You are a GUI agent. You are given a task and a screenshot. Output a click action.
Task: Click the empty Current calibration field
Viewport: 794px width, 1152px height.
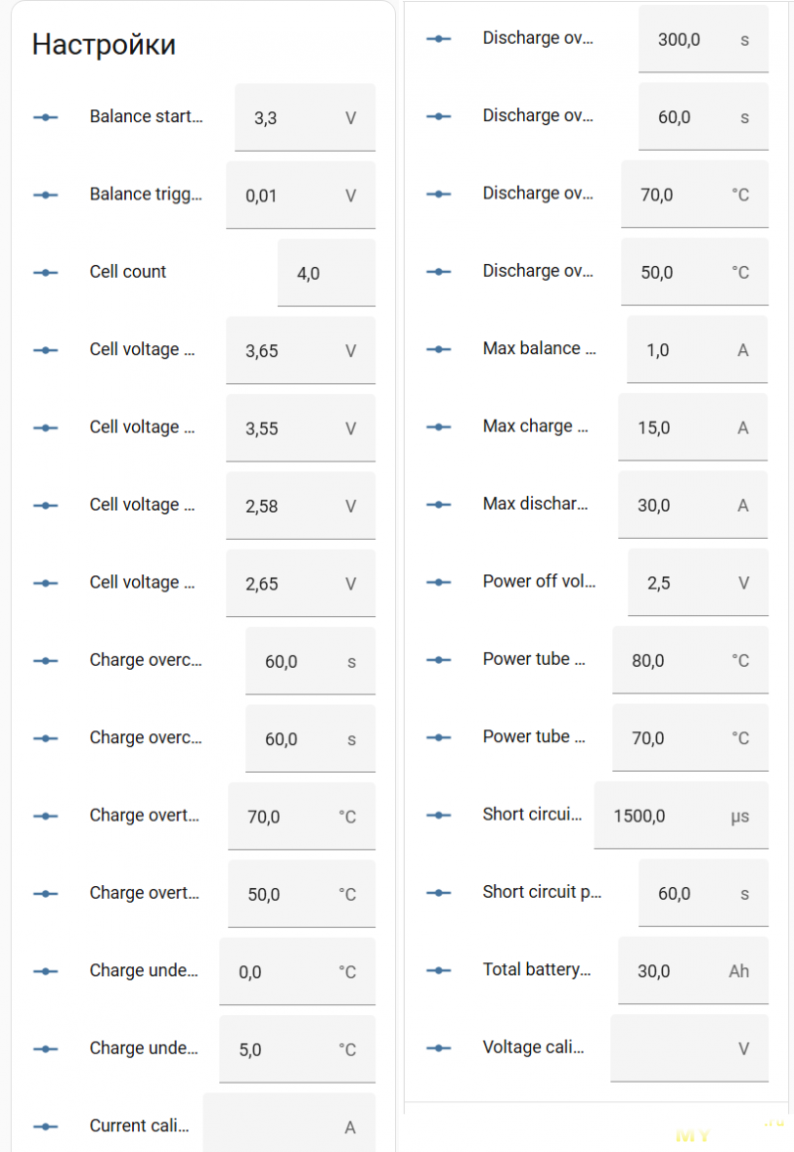coord(276,1126)
